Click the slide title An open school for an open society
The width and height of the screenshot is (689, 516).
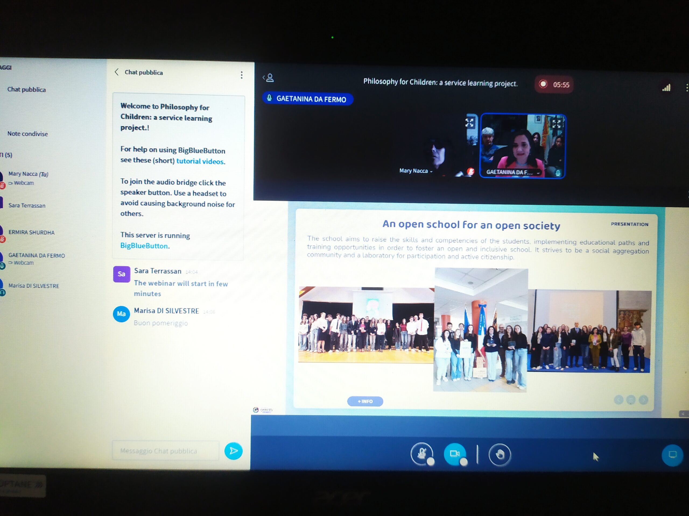pos(471,225)
